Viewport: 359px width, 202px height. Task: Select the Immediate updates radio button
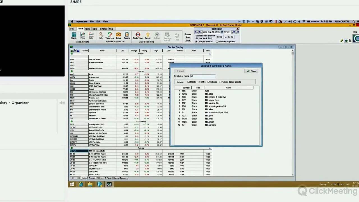(x=217, y=42)
